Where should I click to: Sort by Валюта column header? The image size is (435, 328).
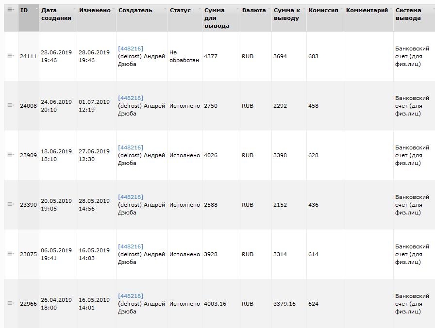pos(254,10)
